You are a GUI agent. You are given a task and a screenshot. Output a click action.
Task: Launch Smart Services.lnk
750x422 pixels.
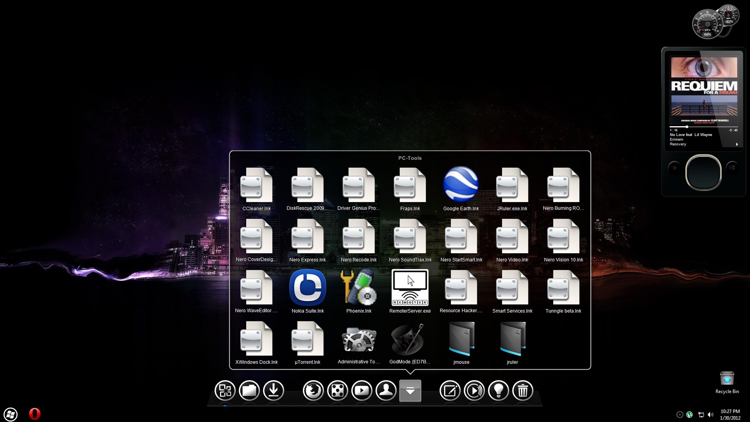(x=512, y=291)
